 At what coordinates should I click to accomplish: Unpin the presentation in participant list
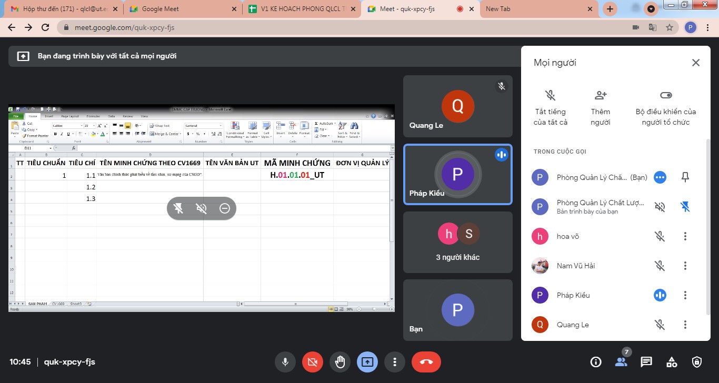coord(685,207)
